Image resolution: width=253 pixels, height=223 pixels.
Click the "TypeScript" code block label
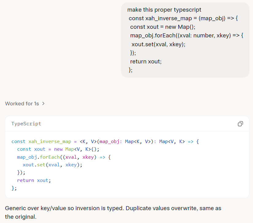(26, 124)
